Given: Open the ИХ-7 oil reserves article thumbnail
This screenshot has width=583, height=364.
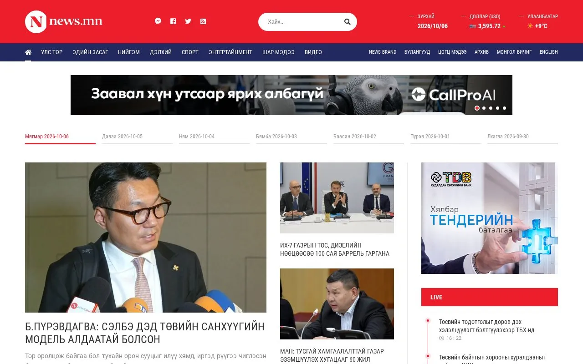Looking at the screenshot, I should tap(337, 198).
